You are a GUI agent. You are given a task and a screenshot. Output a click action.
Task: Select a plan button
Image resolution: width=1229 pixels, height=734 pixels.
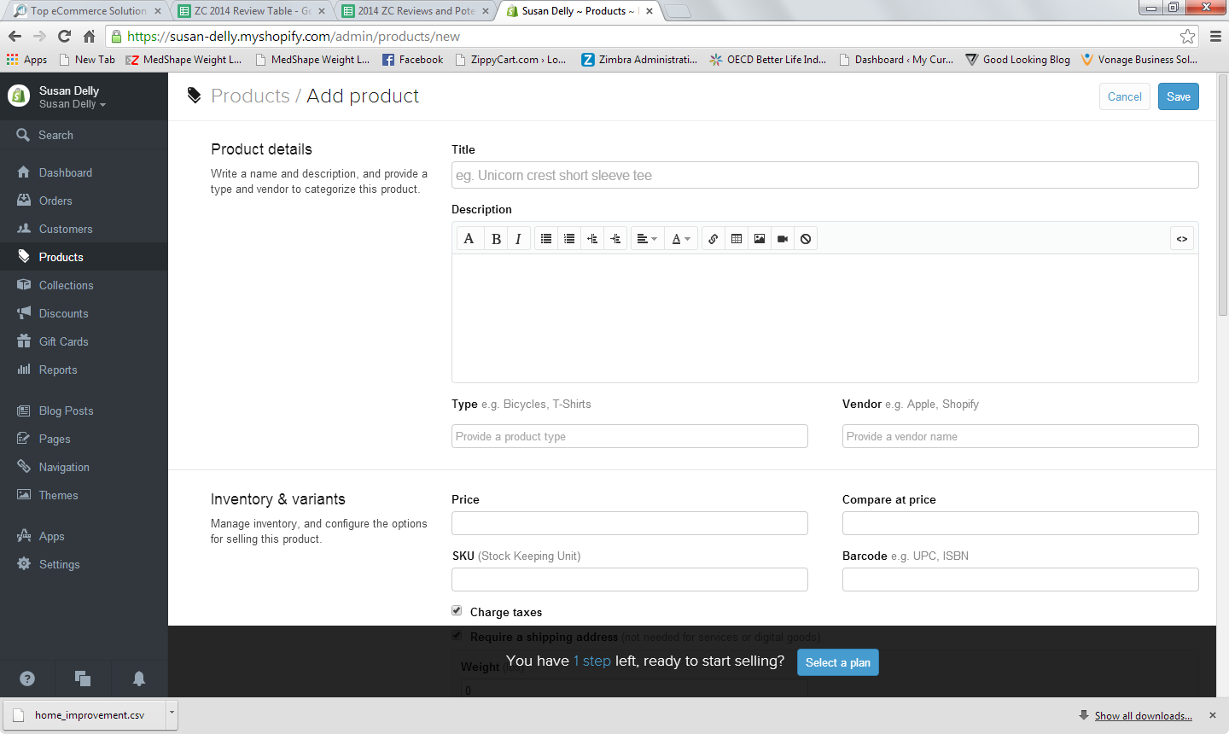838,662
